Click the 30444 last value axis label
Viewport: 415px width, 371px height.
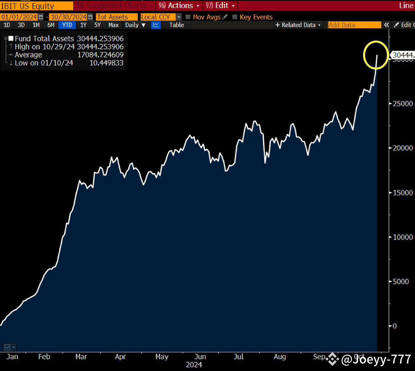[402, 55]
